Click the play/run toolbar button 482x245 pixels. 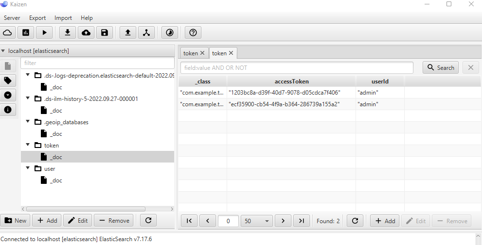44,33
